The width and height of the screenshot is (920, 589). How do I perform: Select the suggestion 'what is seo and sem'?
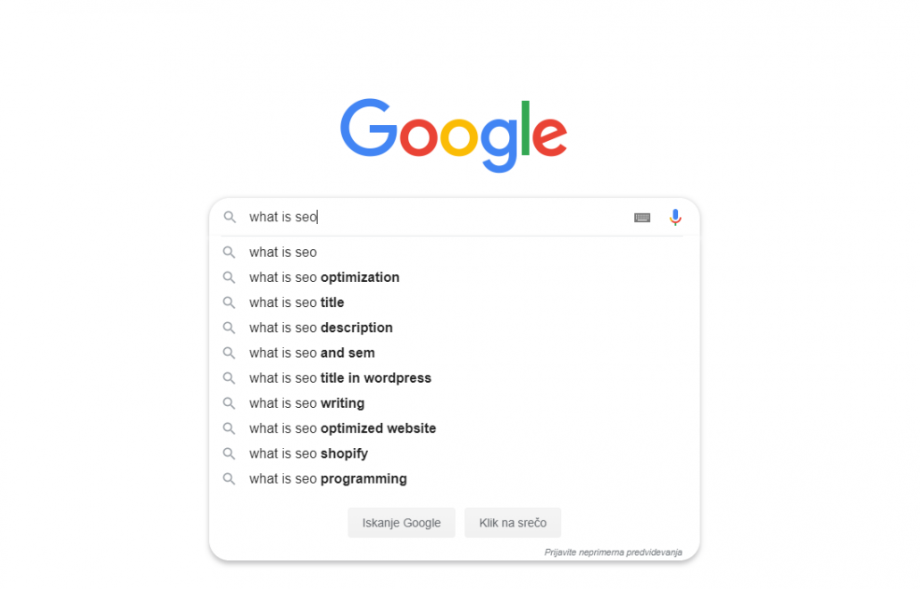(x=312, y=353)
